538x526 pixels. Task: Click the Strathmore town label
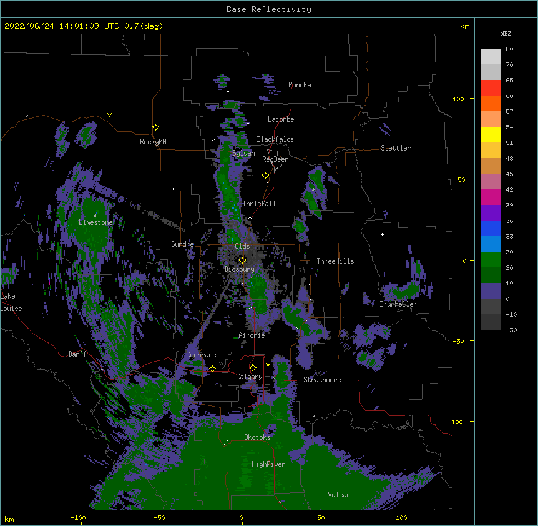coord(322,380)
